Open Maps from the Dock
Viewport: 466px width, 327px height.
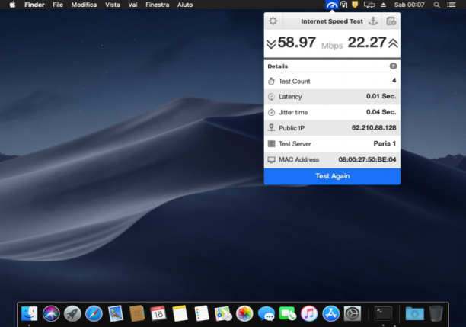coord(223,313)
